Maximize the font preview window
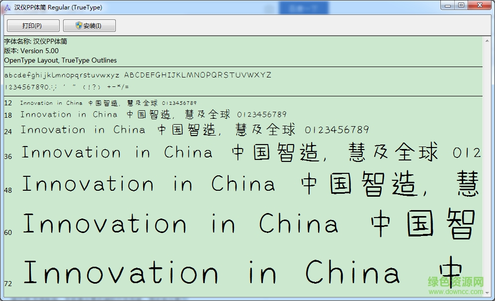Screen dimensions: 495x301 point(461,5)
